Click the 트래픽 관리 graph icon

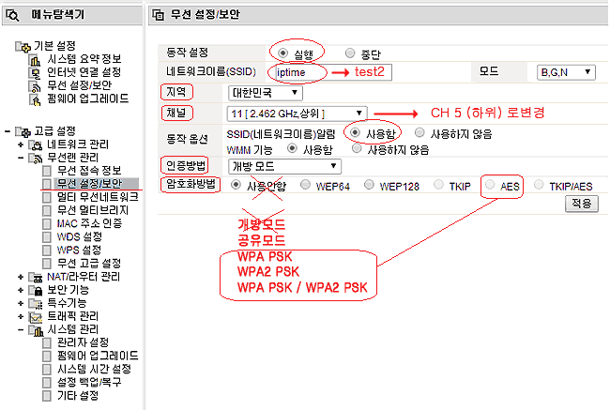tap(36, 317)
